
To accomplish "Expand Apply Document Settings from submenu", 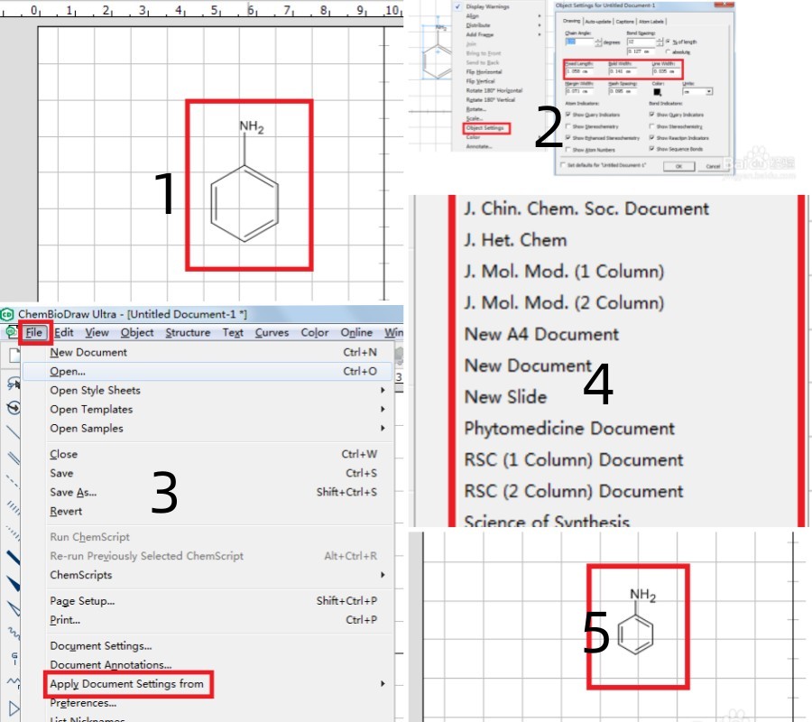I will [383, 684].
